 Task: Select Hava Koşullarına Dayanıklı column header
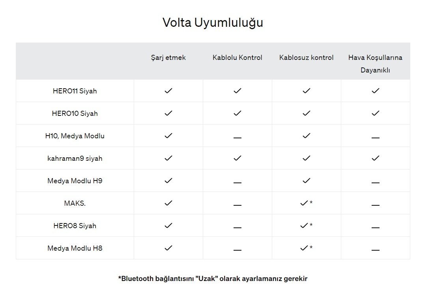pos(375,64)
